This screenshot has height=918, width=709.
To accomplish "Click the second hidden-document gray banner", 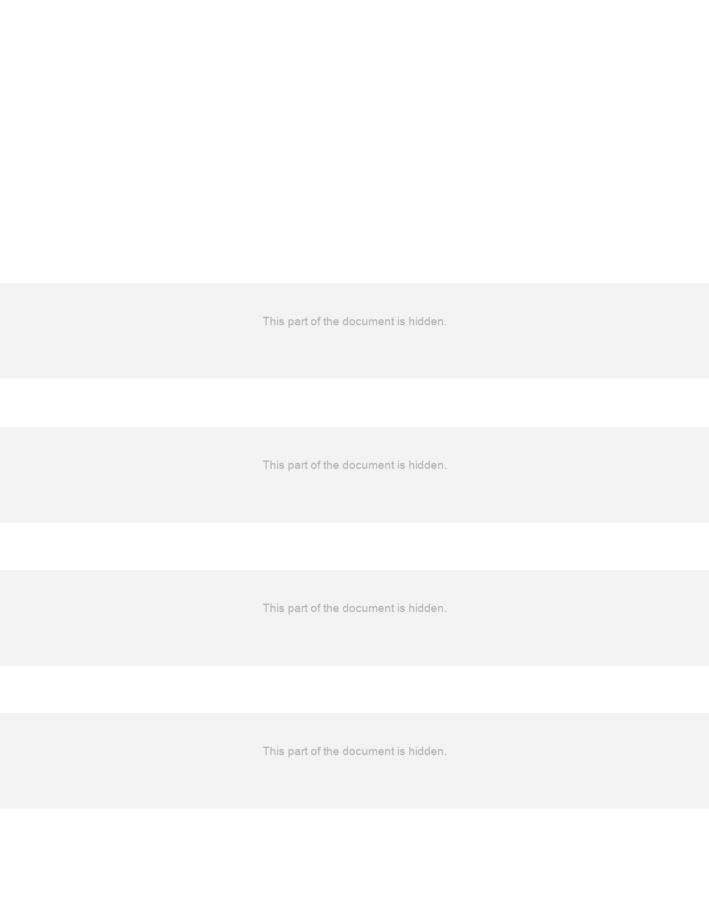I will click(354, 474).
